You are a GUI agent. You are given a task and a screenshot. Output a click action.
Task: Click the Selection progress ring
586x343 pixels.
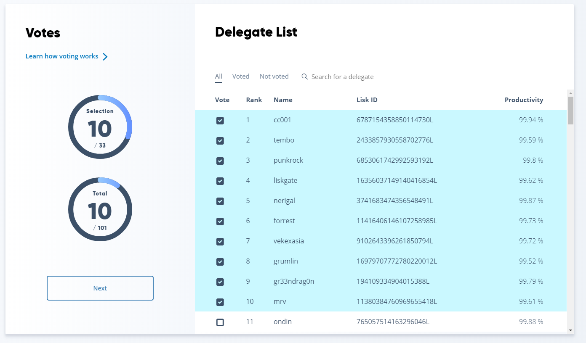pos(100,127)
